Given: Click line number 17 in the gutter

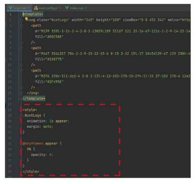Looking at the screenshot, I should [9, 104].
